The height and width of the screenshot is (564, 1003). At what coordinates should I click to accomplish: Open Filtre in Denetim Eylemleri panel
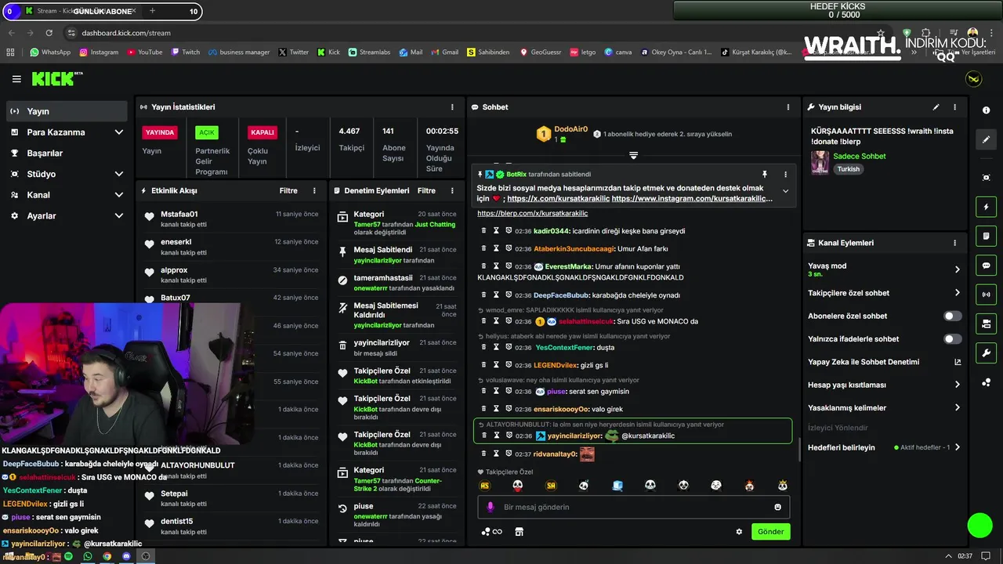[x=426, y=190]
